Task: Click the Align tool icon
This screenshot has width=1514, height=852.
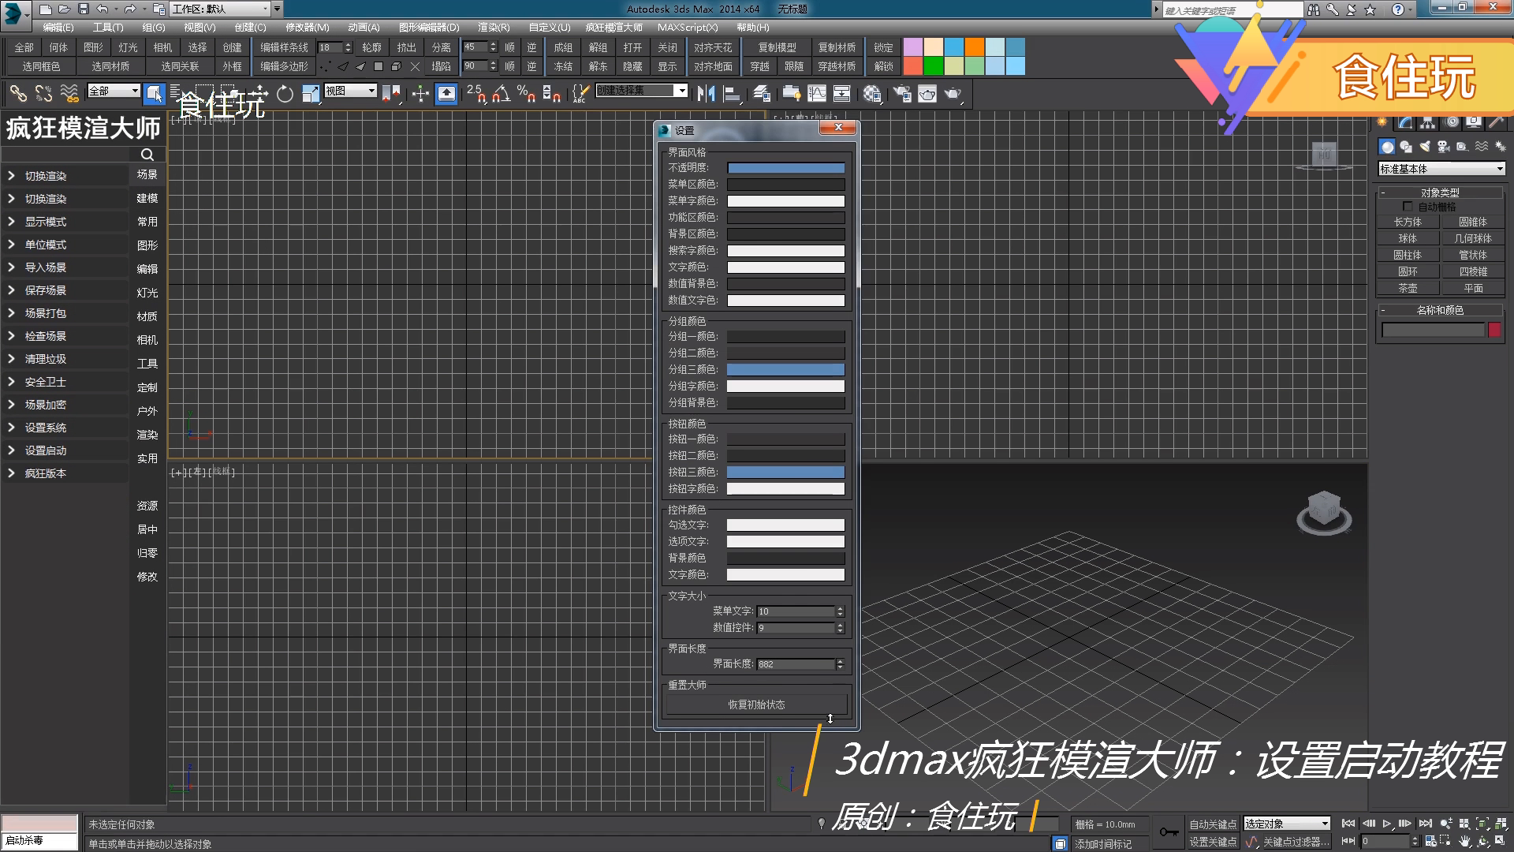Action: click(x=732, y=94)
